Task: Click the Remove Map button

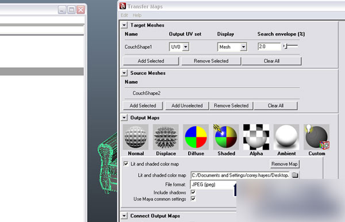Action: click(x=284, y=164)
